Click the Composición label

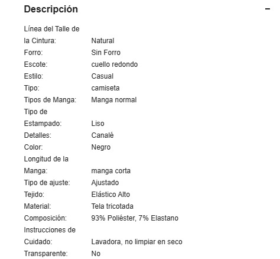[x=45, y=218]
